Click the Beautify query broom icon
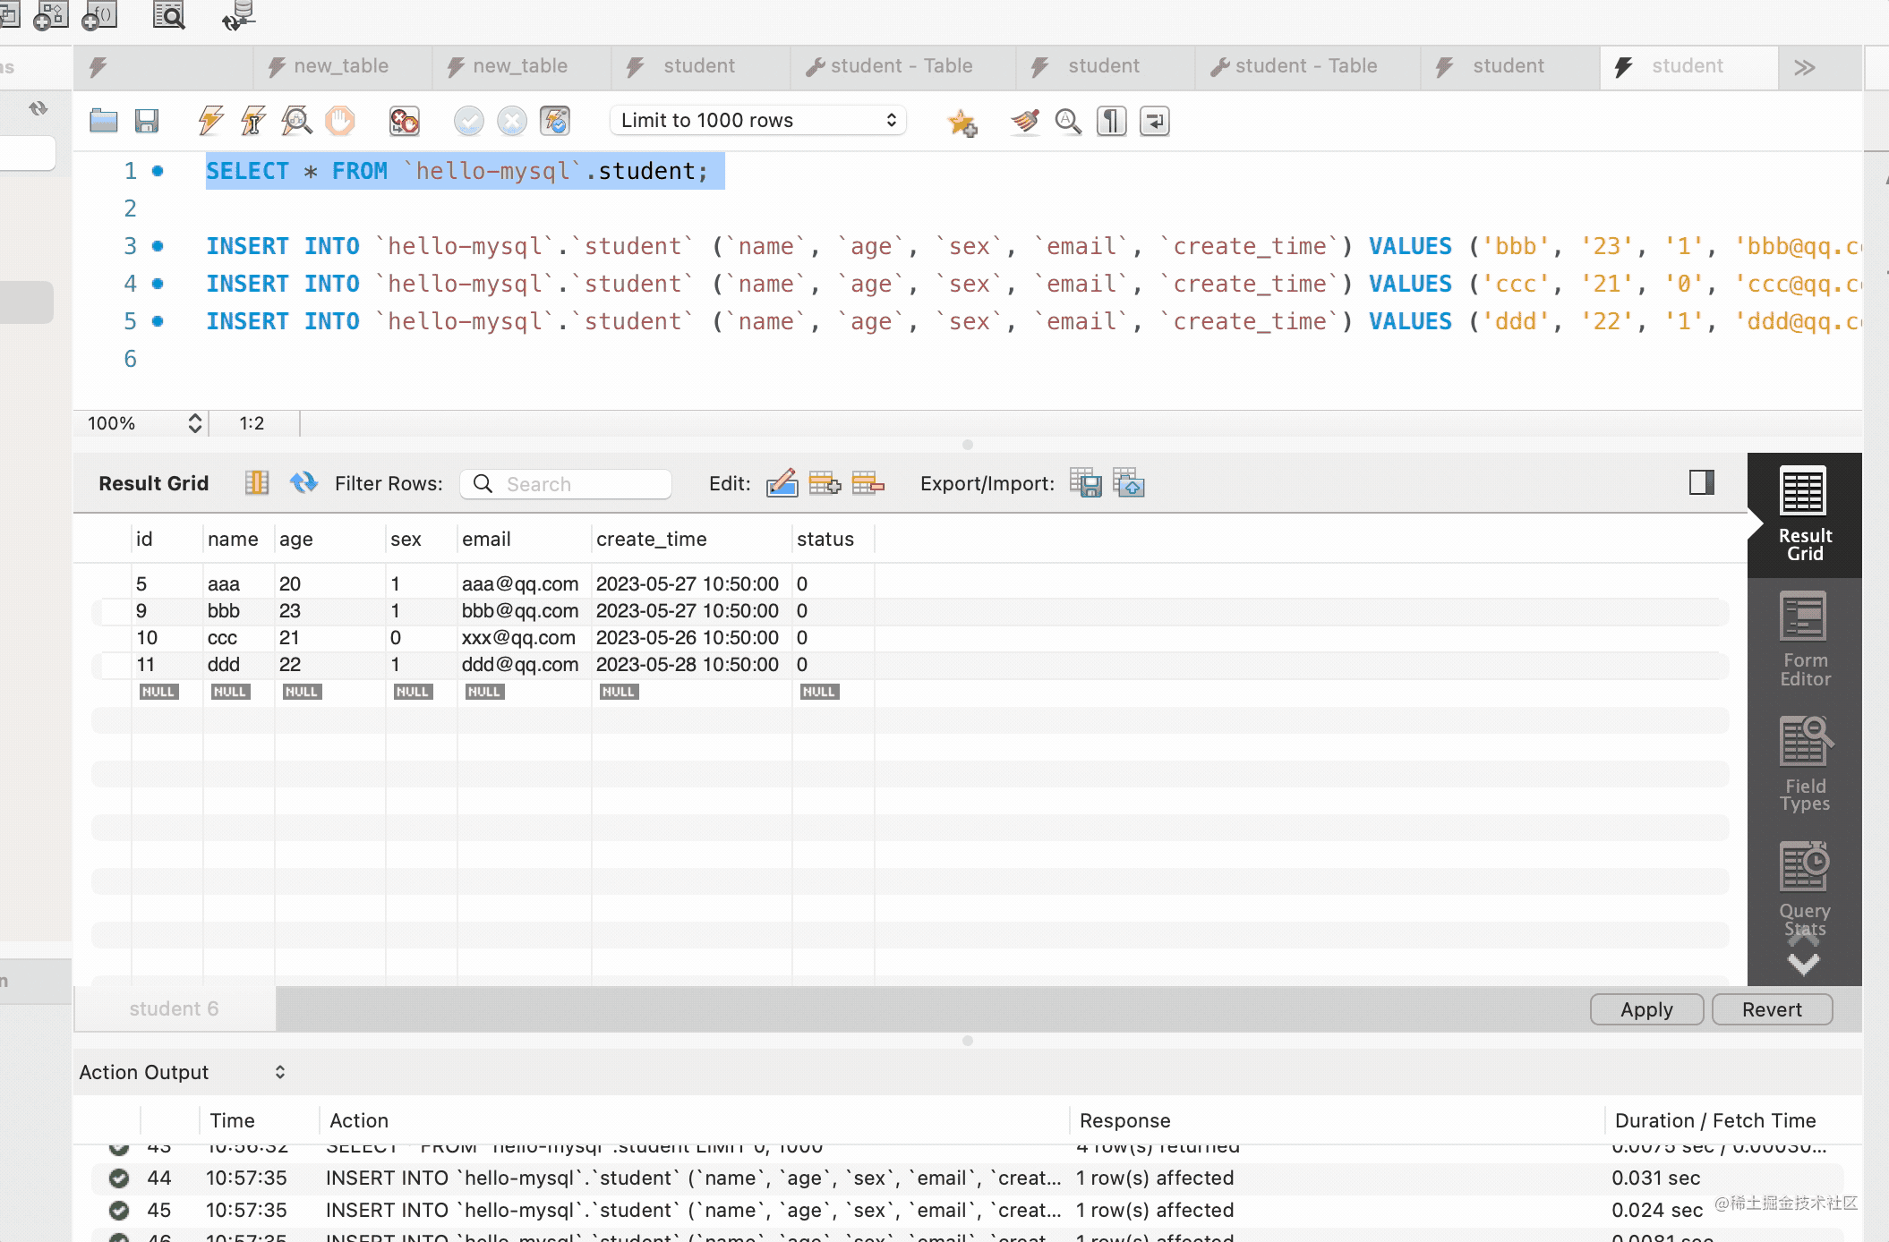The height and width of the screenshot is (1242, 1889). (1025, 121)
